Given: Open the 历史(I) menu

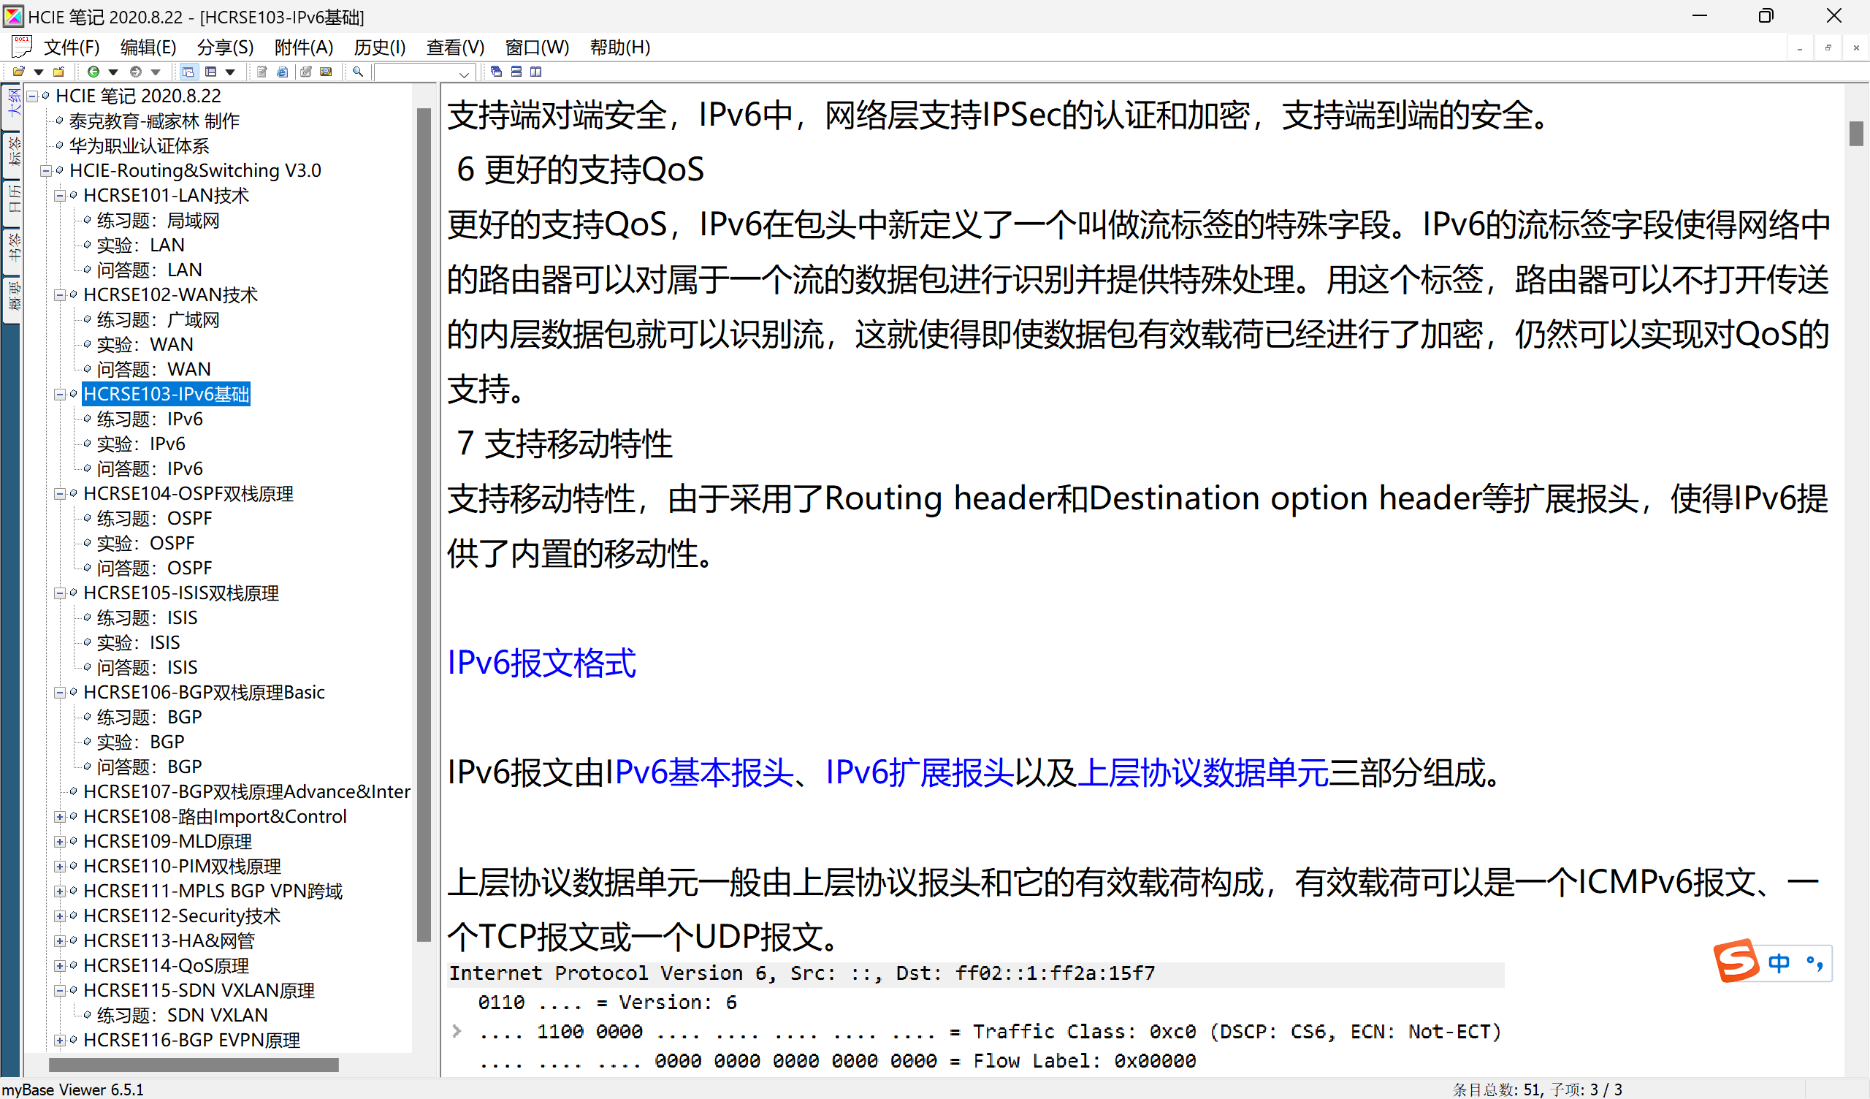Looking at the screenshot, I should 379,47.
